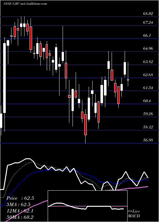Click the 64.96 price axis label
This screenshot has height=222, width=159.
pos(148,49)
